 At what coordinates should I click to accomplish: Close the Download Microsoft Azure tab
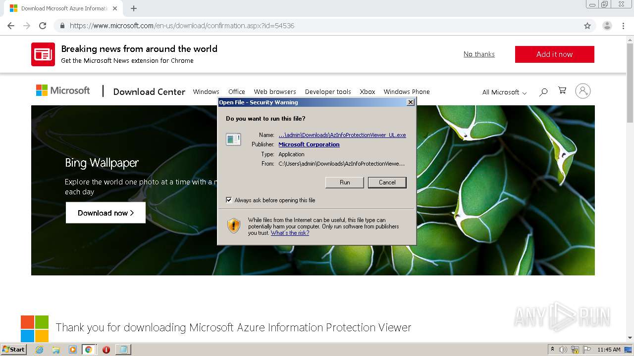tap(115, 8)
